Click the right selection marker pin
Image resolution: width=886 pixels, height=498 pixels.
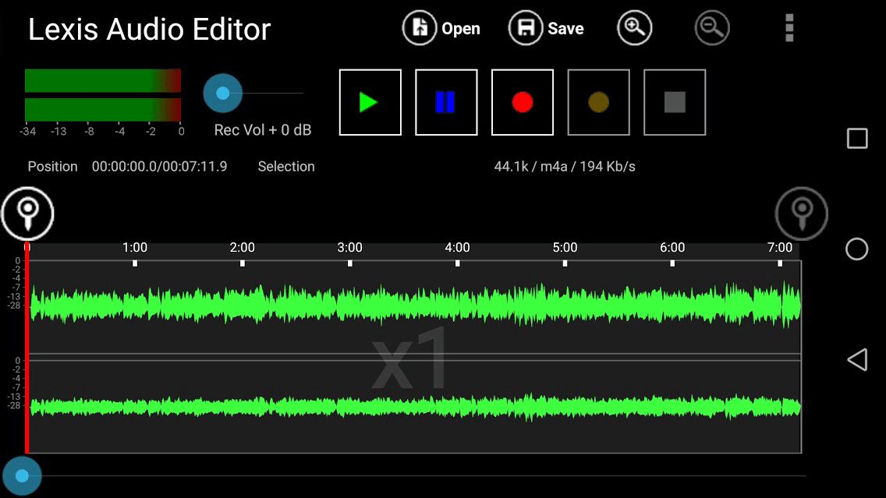click(x=801, y=214)
